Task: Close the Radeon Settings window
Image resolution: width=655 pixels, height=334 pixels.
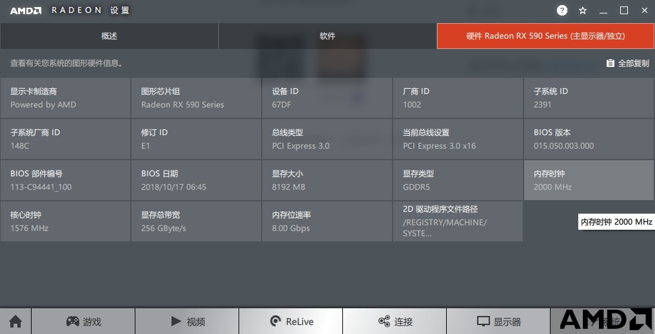Action: pos(645,11)
